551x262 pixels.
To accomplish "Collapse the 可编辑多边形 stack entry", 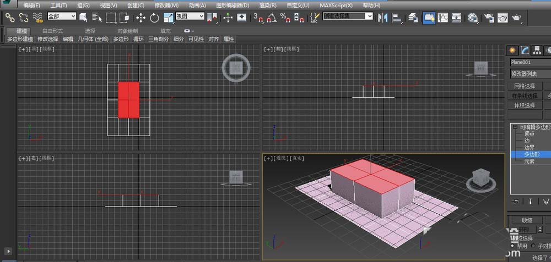I will pos(515,127).
